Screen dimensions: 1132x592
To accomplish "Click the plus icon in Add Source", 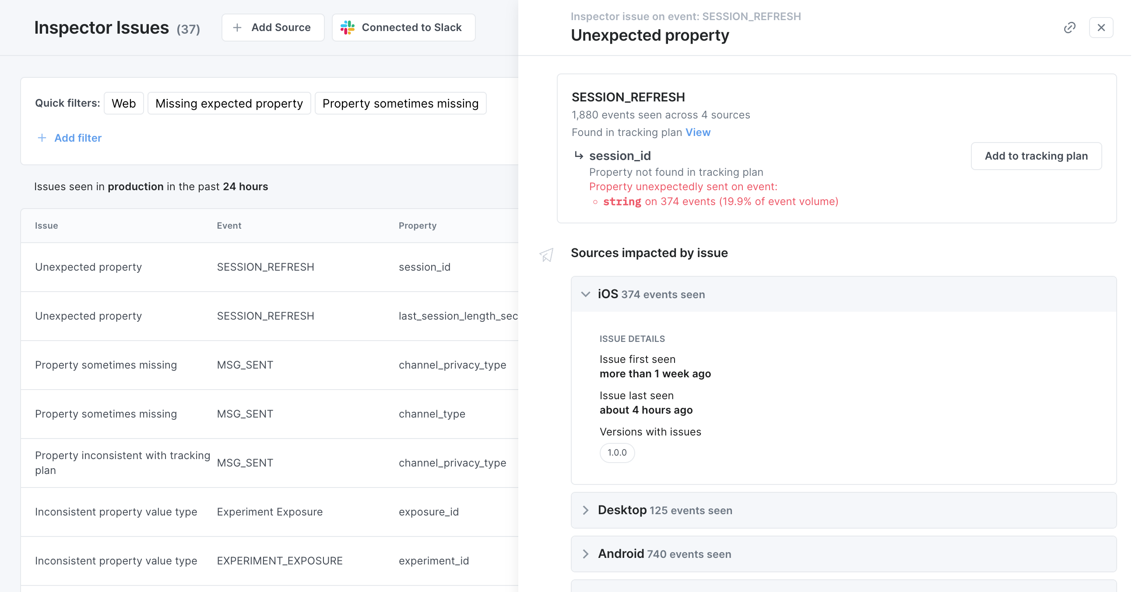I will click(x=237, y=27).
